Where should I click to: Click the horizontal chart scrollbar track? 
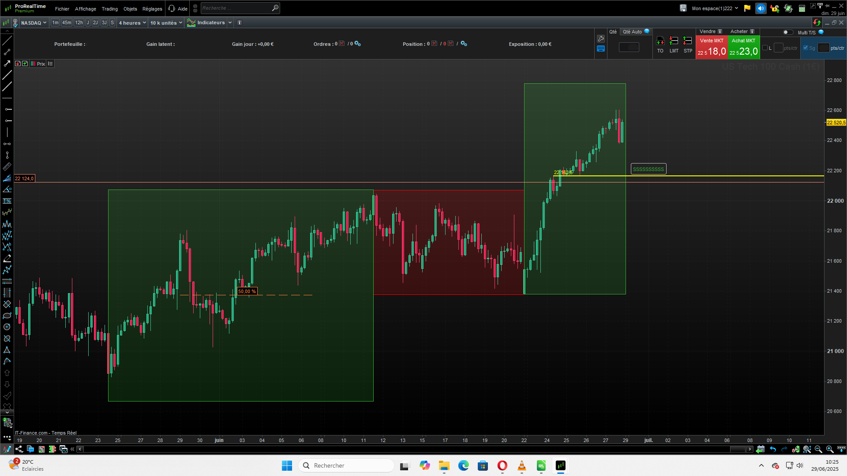pyautogui.click(x=397, y=449)
